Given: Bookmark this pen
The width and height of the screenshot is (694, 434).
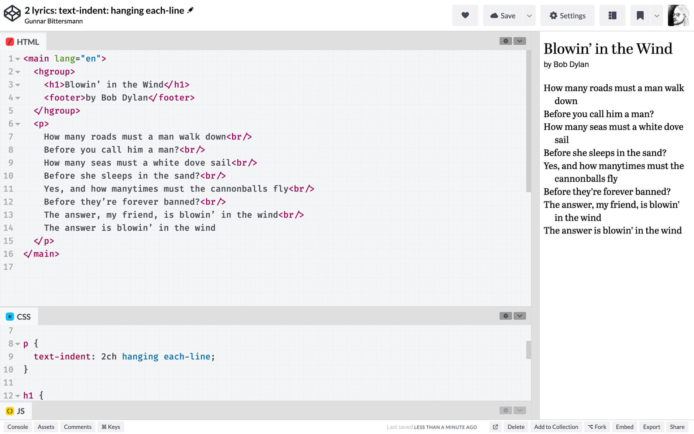Looking at the screenshot, I should coord(640,16).
